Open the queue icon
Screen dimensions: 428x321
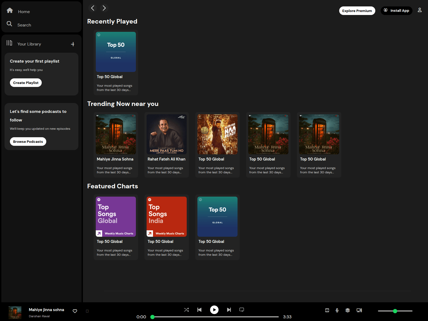pyautogui.click(x=347, y=310)
